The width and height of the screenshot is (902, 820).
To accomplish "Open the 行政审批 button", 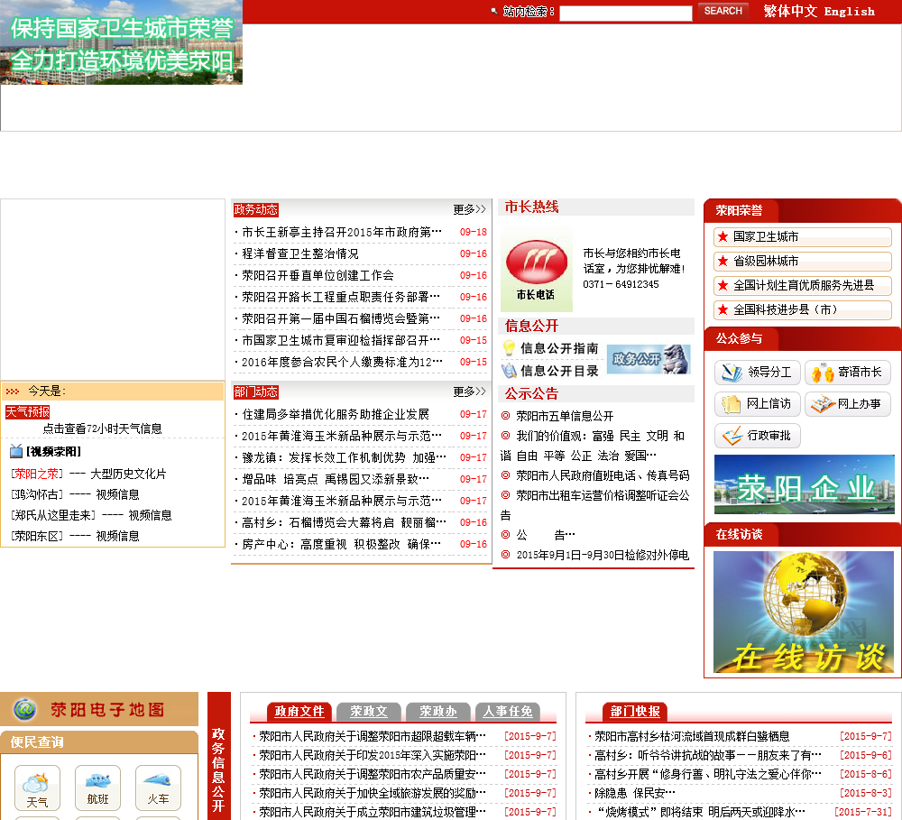I will coord(757,436).
